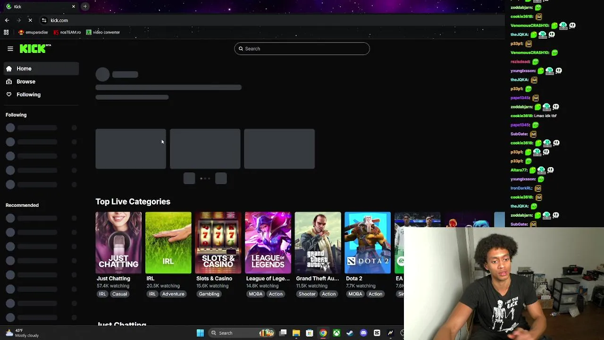The width and height of the screenshot is (604, 340).
Task: Click the Casual tag
Action: click(x=119, y=294)
